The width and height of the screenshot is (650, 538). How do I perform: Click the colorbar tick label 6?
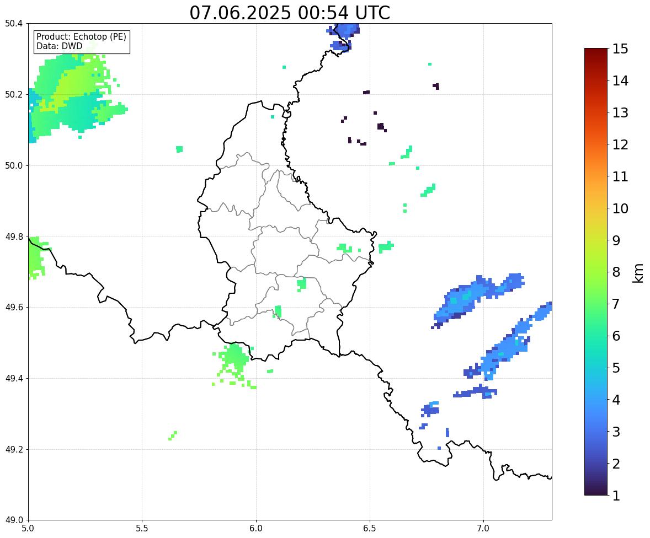(616, 336)
